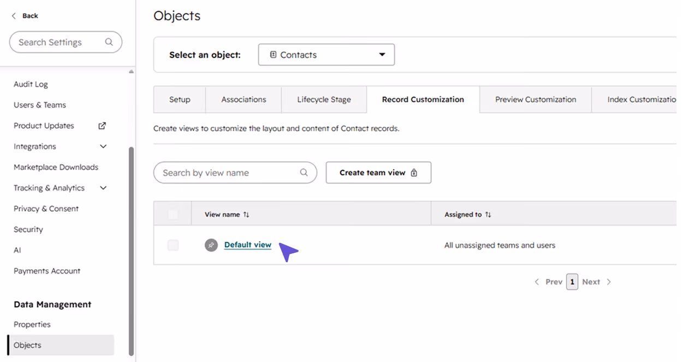Open Integrations in sidebar
Image resolution: width=682 pixels, height=362 pixels.
tap(35, 146)
